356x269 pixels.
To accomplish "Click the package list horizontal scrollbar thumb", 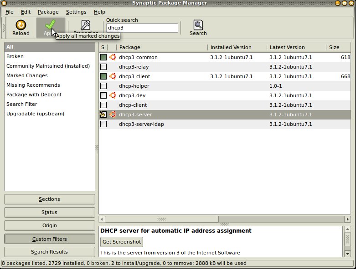I will pos(162,219).
